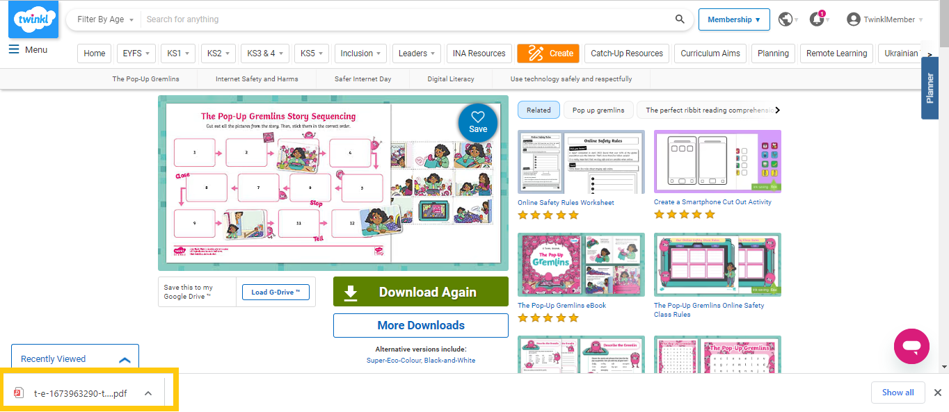Image resolution: width=949 pixels, height=412 pixels.
Task: Open the Internet Safety and Harms tab
Action: coord(256,79)
